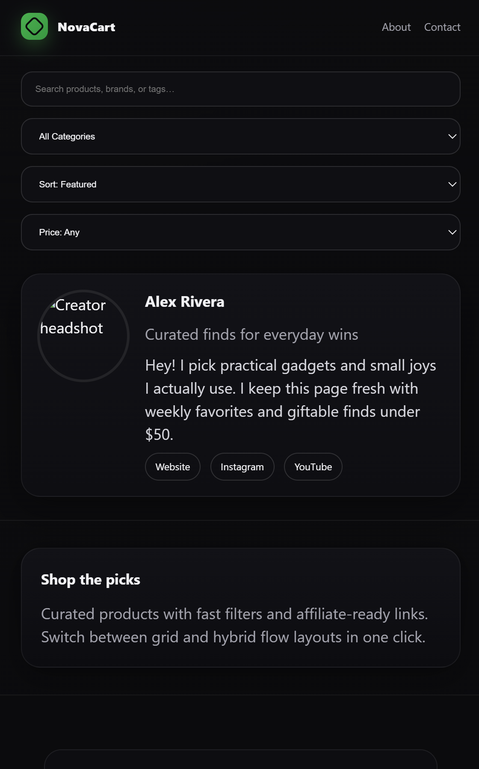Screen dimensions: 479x769
Task: Click the Creator headshot avatar image
Action: [83, 336]
